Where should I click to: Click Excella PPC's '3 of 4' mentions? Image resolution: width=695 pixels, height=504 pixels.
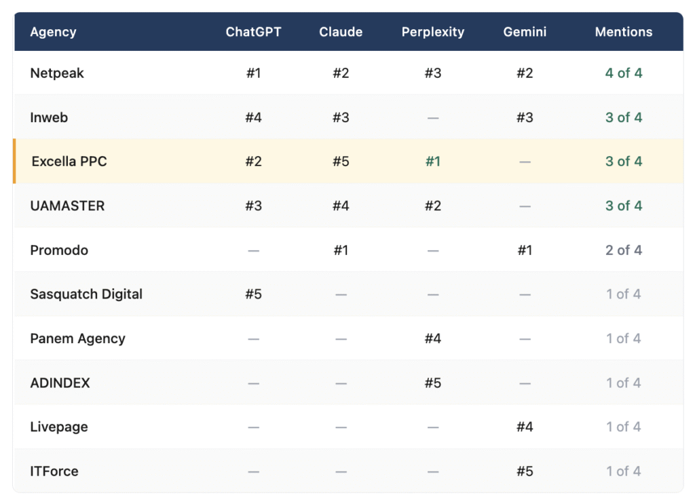click(x=624, y=161)
